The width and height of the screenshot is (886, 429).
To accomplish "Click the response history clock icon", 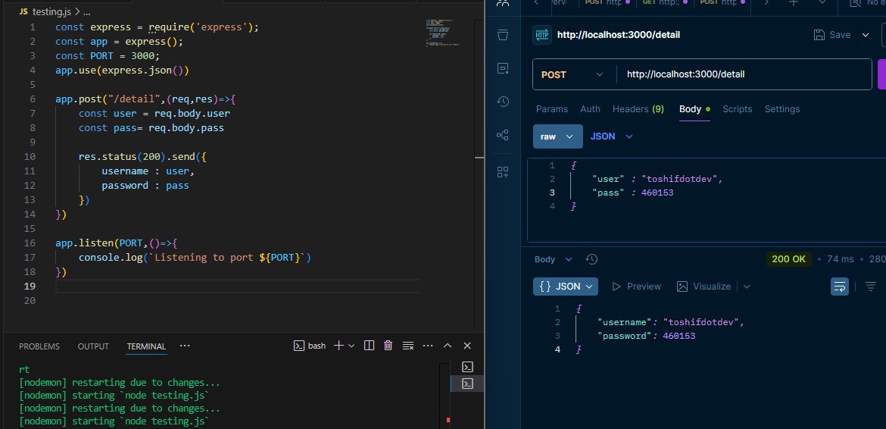I will coord(591,259).
